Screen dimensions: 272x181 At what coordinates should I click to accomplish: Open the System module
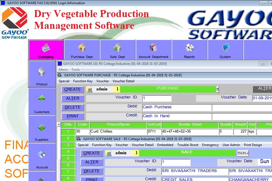tap(225, 50)
